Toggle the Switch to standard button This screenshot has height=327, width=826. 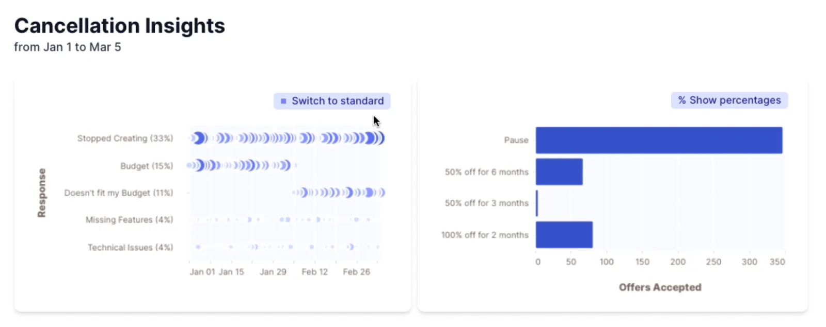(332, 101)
